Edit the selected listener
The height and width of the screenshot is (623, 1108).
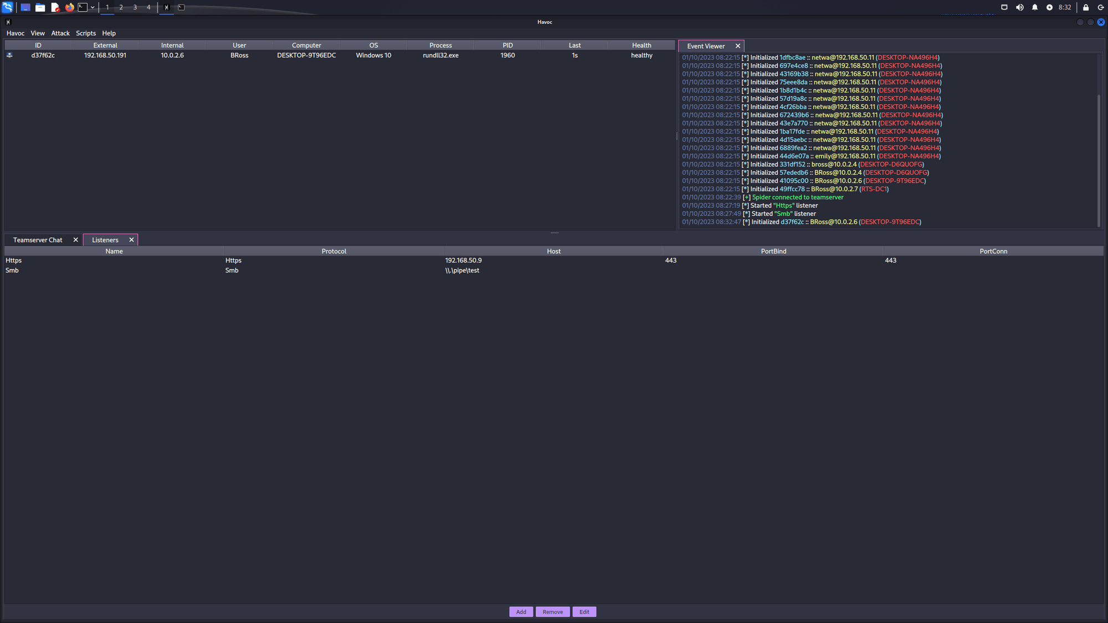pyautogui.click(x=584, y=612)
